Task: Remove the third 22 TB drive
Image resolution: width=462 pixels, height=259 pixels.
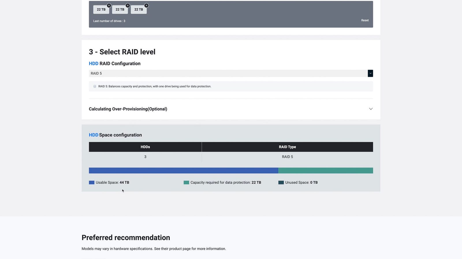Action: pos(146,5)
